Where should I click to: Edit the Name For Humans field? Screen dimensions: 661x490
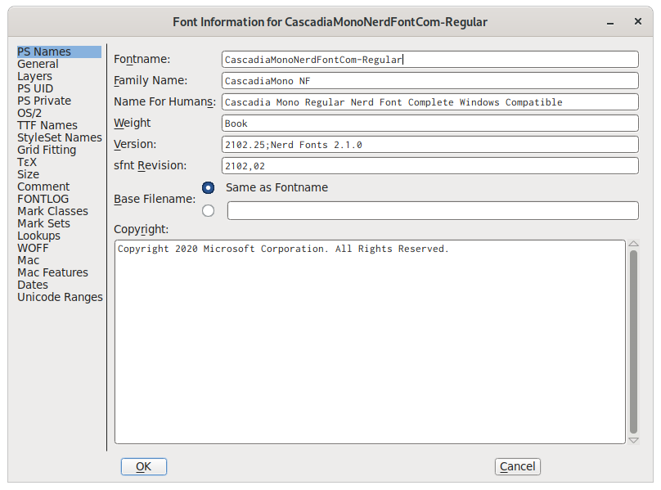pos(430,102)
